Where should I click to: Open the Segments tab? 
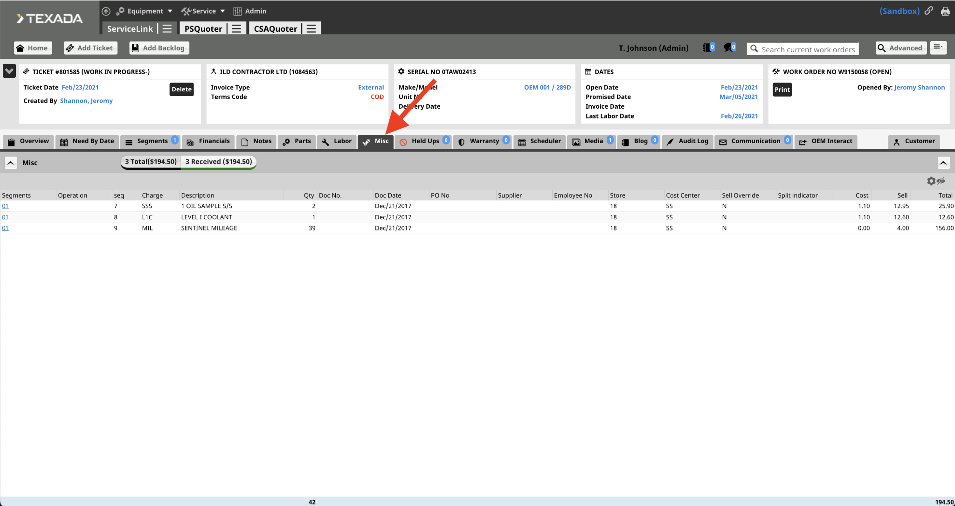(x=151, y=141)
